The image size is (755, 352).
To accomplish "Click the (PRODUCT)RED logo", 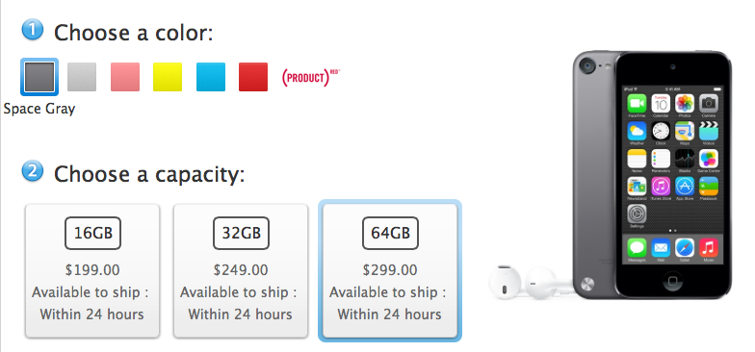I will pos(311,77).
